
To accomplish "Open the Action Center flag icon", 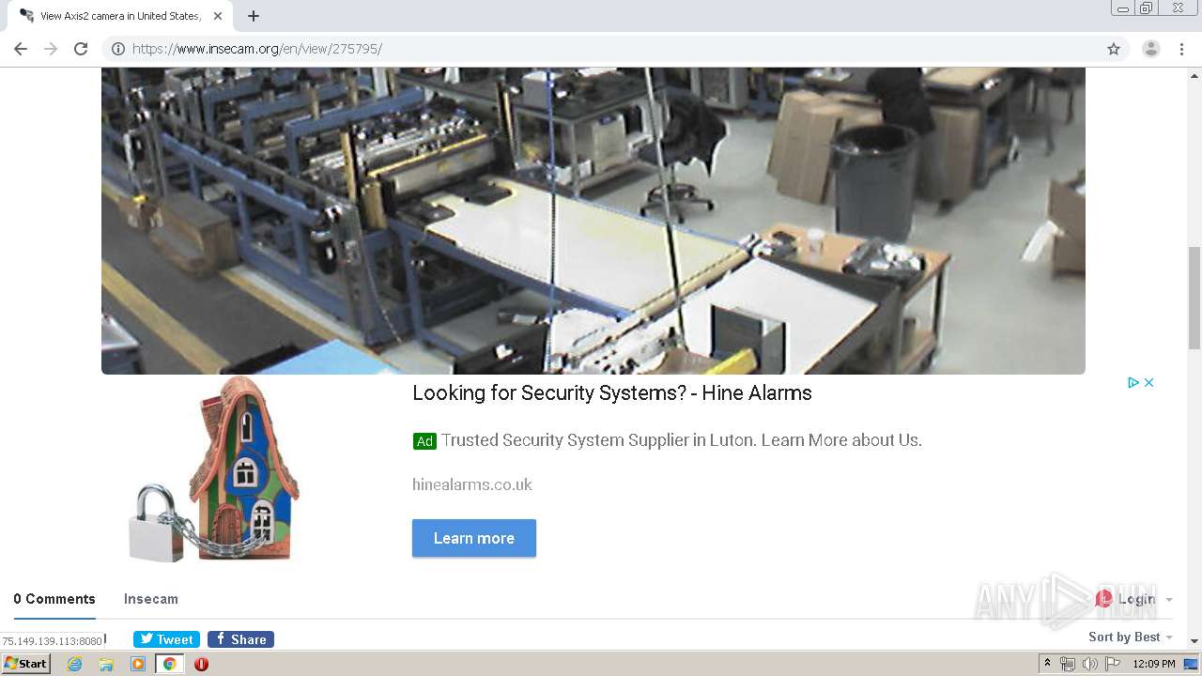I will (x=1113, y=664).
